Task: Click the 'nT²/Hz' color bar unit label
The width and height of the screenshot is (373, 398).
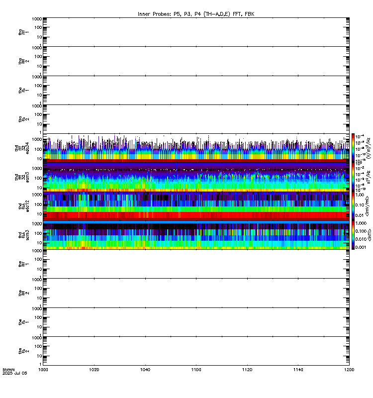Action: 369,177
